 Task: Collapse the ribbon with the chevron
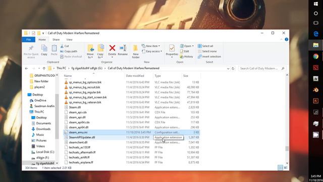click(282, 39)
